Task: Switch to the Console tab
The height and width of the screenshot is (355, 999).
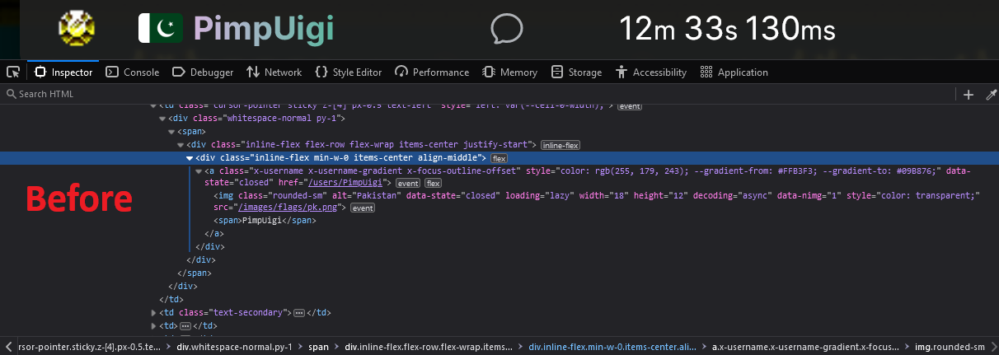Action: [x=132, y=72]
